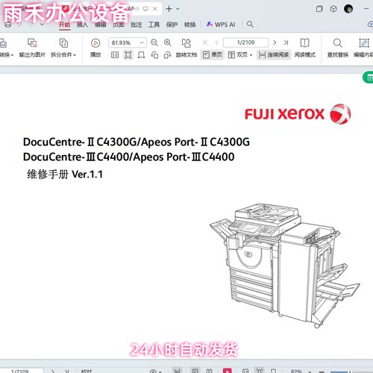Switch to the 批注 tab
373x373 pixels.
click(137, 25)
